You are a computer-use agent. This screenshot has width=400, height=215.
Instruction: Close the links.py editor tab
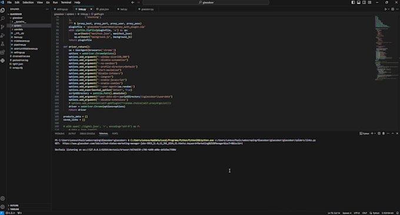(91, 9)
